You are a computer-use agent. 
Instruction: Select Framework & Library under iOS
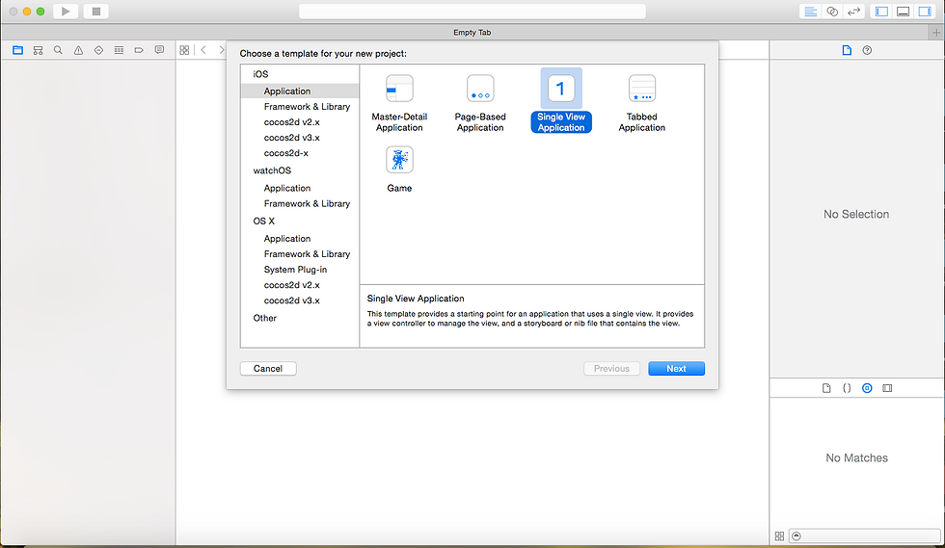[307, 107]
